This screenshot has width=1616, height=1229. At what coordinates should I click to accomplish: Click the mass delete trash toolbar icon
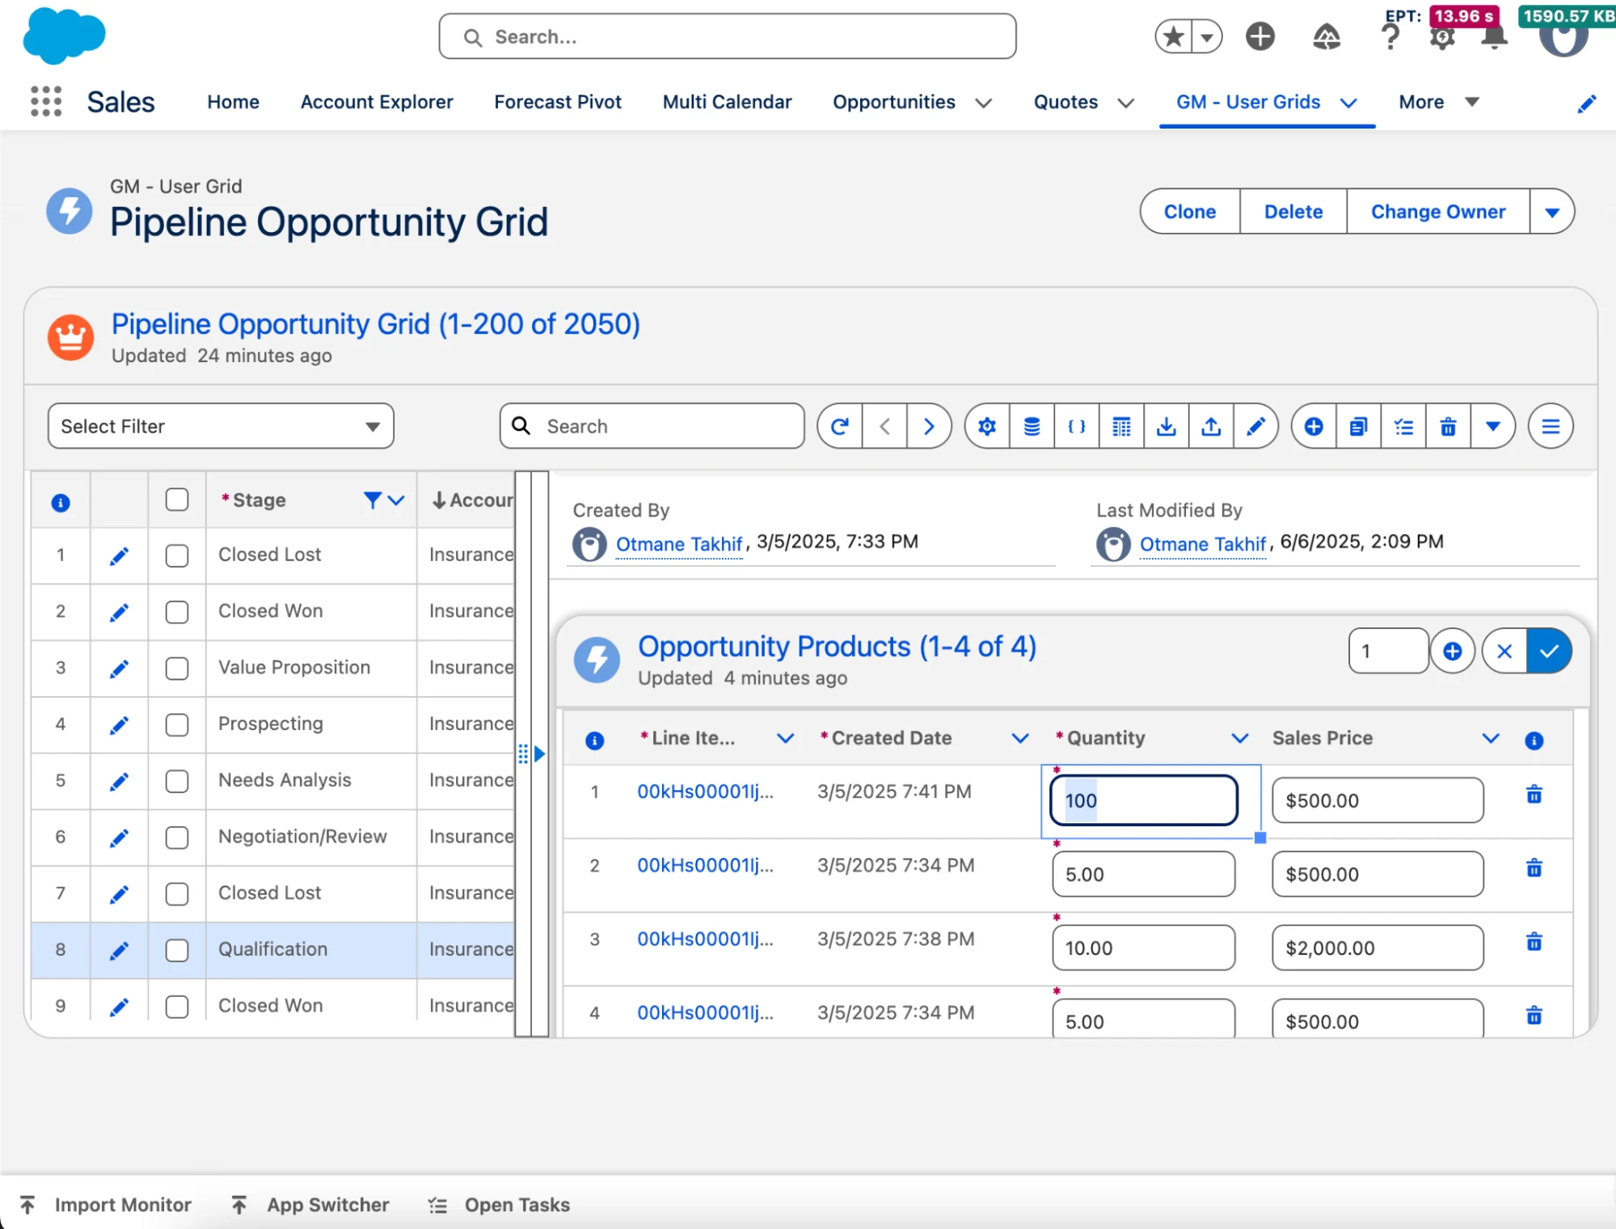[x=1448, y=426]
